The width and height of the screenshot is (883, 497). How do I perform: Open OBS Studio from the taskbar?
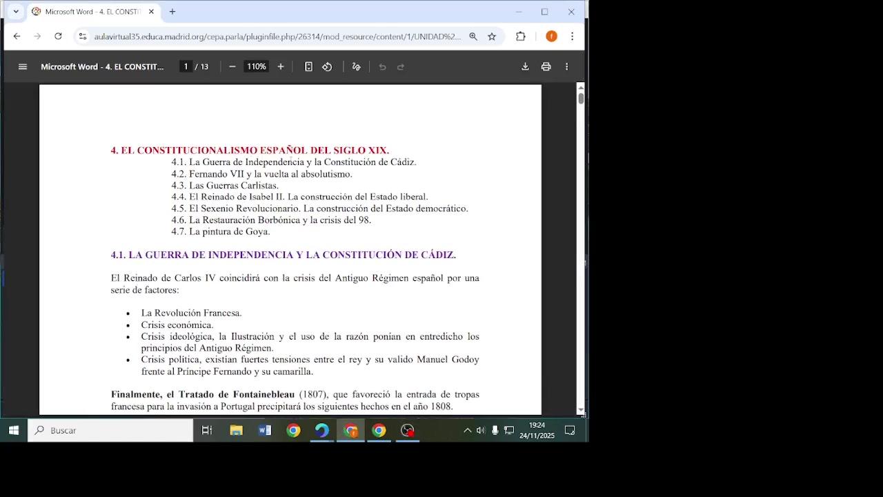(408, 430)
